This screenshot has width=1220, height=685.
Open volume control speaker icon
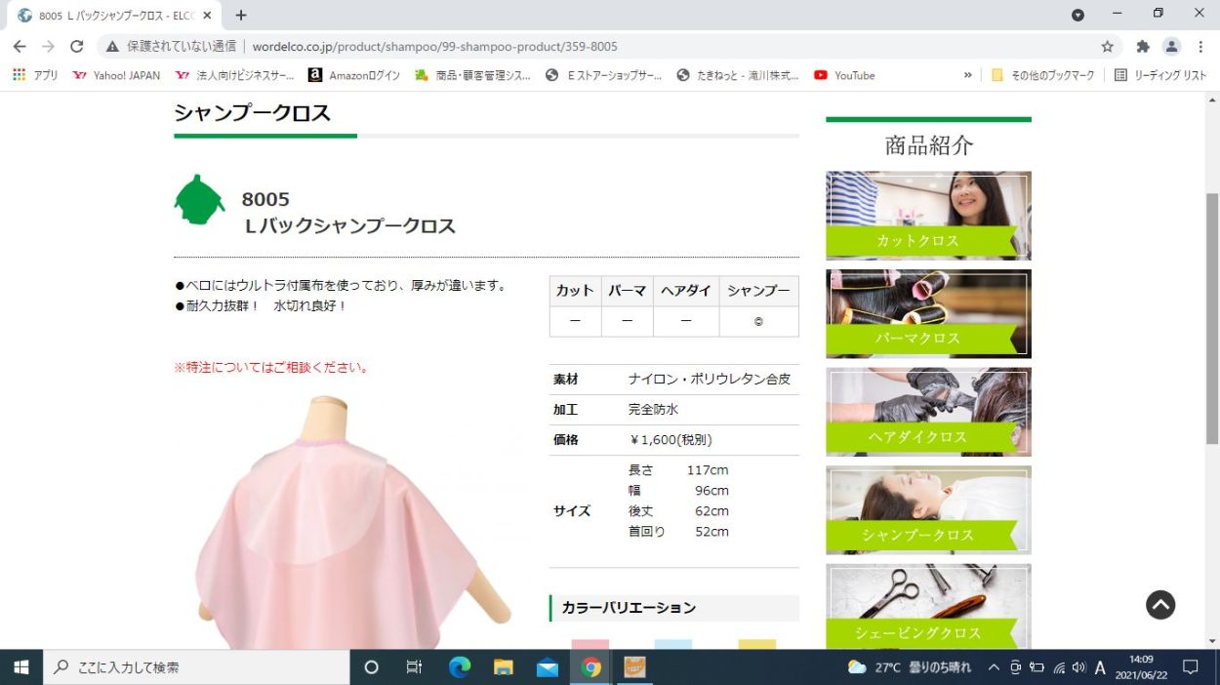pos(1078,667)
